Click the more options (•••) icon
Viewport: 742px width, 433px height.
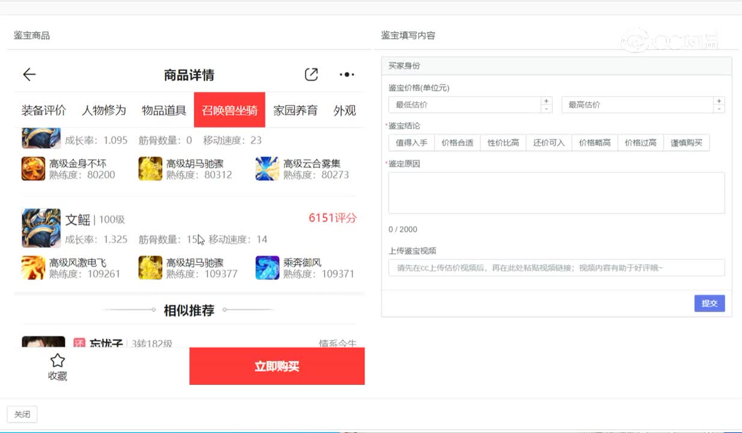pos(346,75)
